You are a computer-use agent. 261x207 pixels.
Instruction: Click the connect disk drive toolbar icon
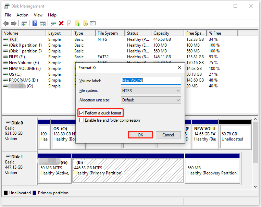(x=53, y=23)
